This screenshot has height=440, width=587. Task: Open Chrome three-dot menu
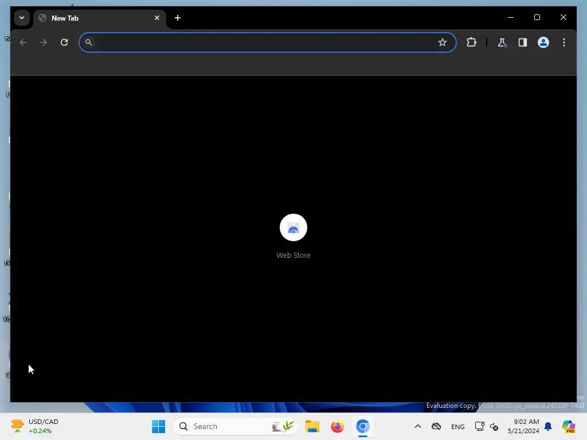[564, 42]
